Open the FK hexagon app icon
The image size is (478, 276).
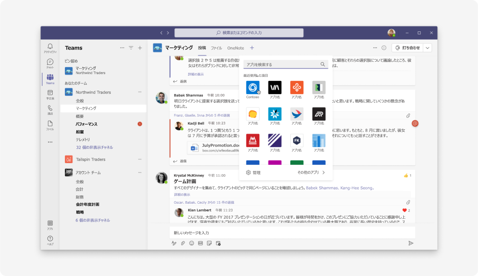click(x=297, y=140)
